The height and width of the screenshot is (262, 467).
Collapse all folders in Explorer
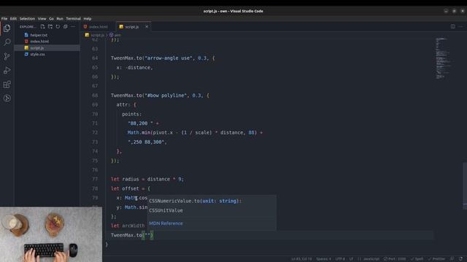pyautogui.click(x=65, y=27)
